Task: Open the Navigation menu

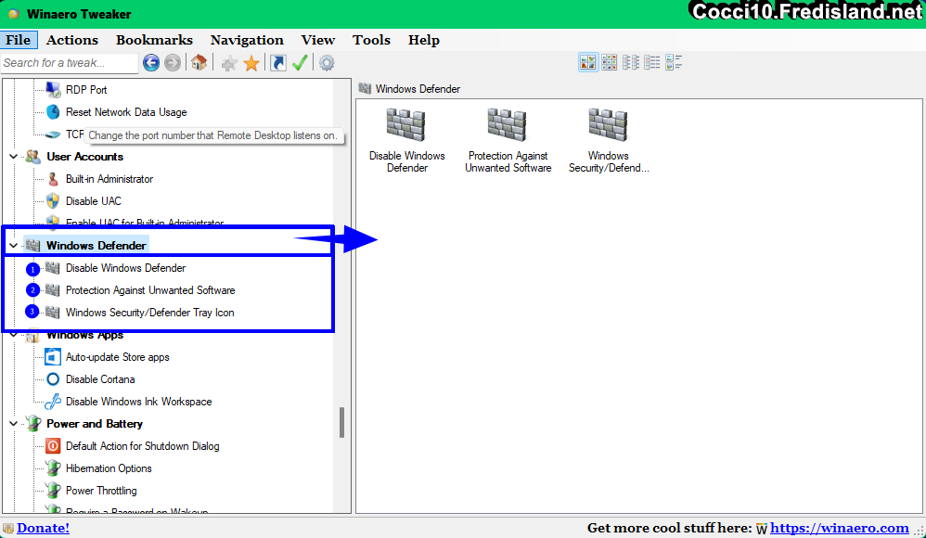Action: (x=247, y=40)
